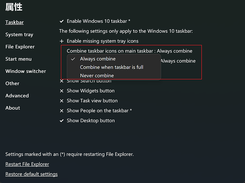Toggle the Enable Windows 10 taskbar checkmark
The width and height of the screenshot is (245, 183).
click(x=62, y=21)
